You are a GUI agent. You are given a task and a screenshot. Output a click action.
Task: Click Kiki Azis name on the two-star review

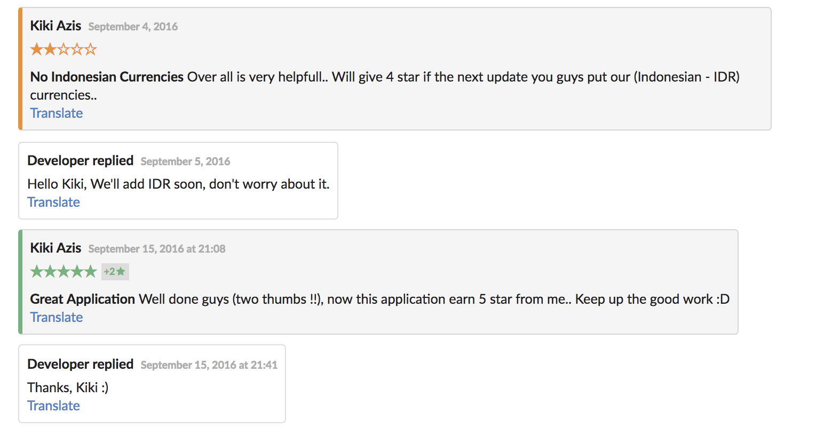pyautogui.click(x=56, y=26)
